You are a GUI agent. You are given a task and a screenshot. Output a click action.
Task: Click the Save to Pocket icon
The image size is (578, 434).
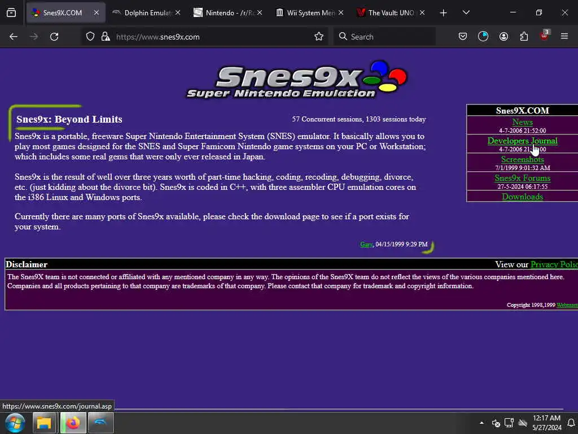(463, 37)
